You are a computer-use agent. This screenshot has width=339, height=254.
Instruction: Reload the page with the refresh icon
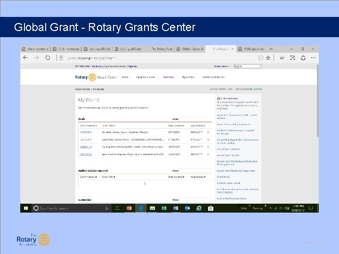pos(48,58)
